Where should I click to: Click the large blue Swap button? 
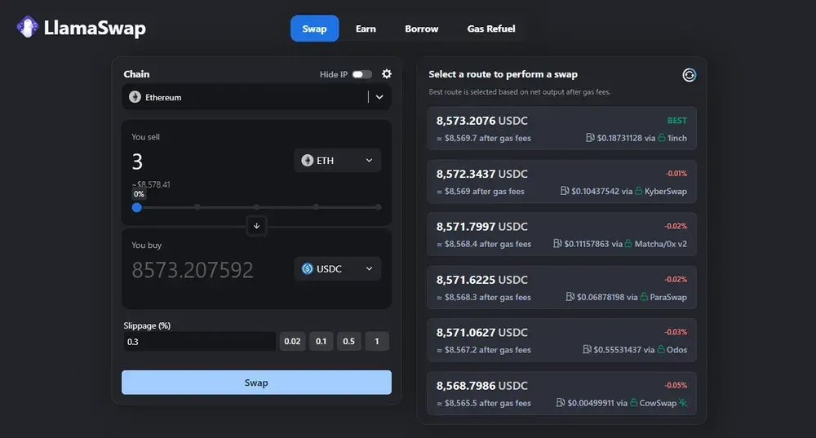click(256, 383)
